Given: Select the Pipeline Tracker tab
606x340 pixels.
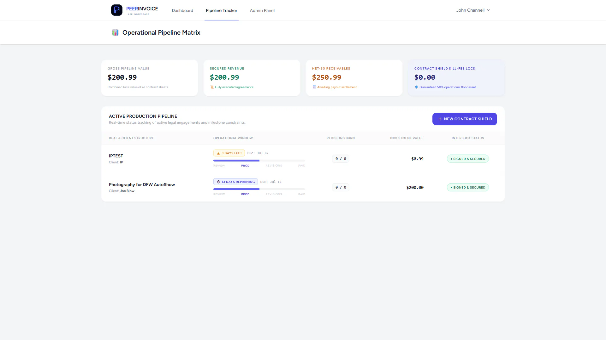Looking at the screenshot, I should [x=222, y=10].
